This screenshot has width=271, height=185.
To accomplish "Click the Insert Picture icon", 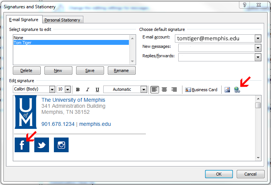I will tap(227, 90).
